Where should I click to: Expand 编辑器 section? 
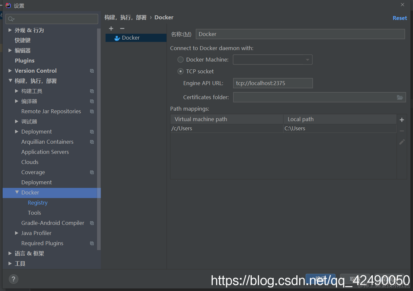(x=10, y=50)
